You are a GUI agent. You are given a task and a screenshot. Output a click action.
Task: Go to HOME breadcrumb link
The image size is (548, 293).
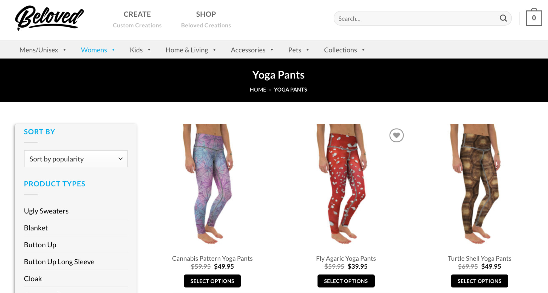coord(258,90)
